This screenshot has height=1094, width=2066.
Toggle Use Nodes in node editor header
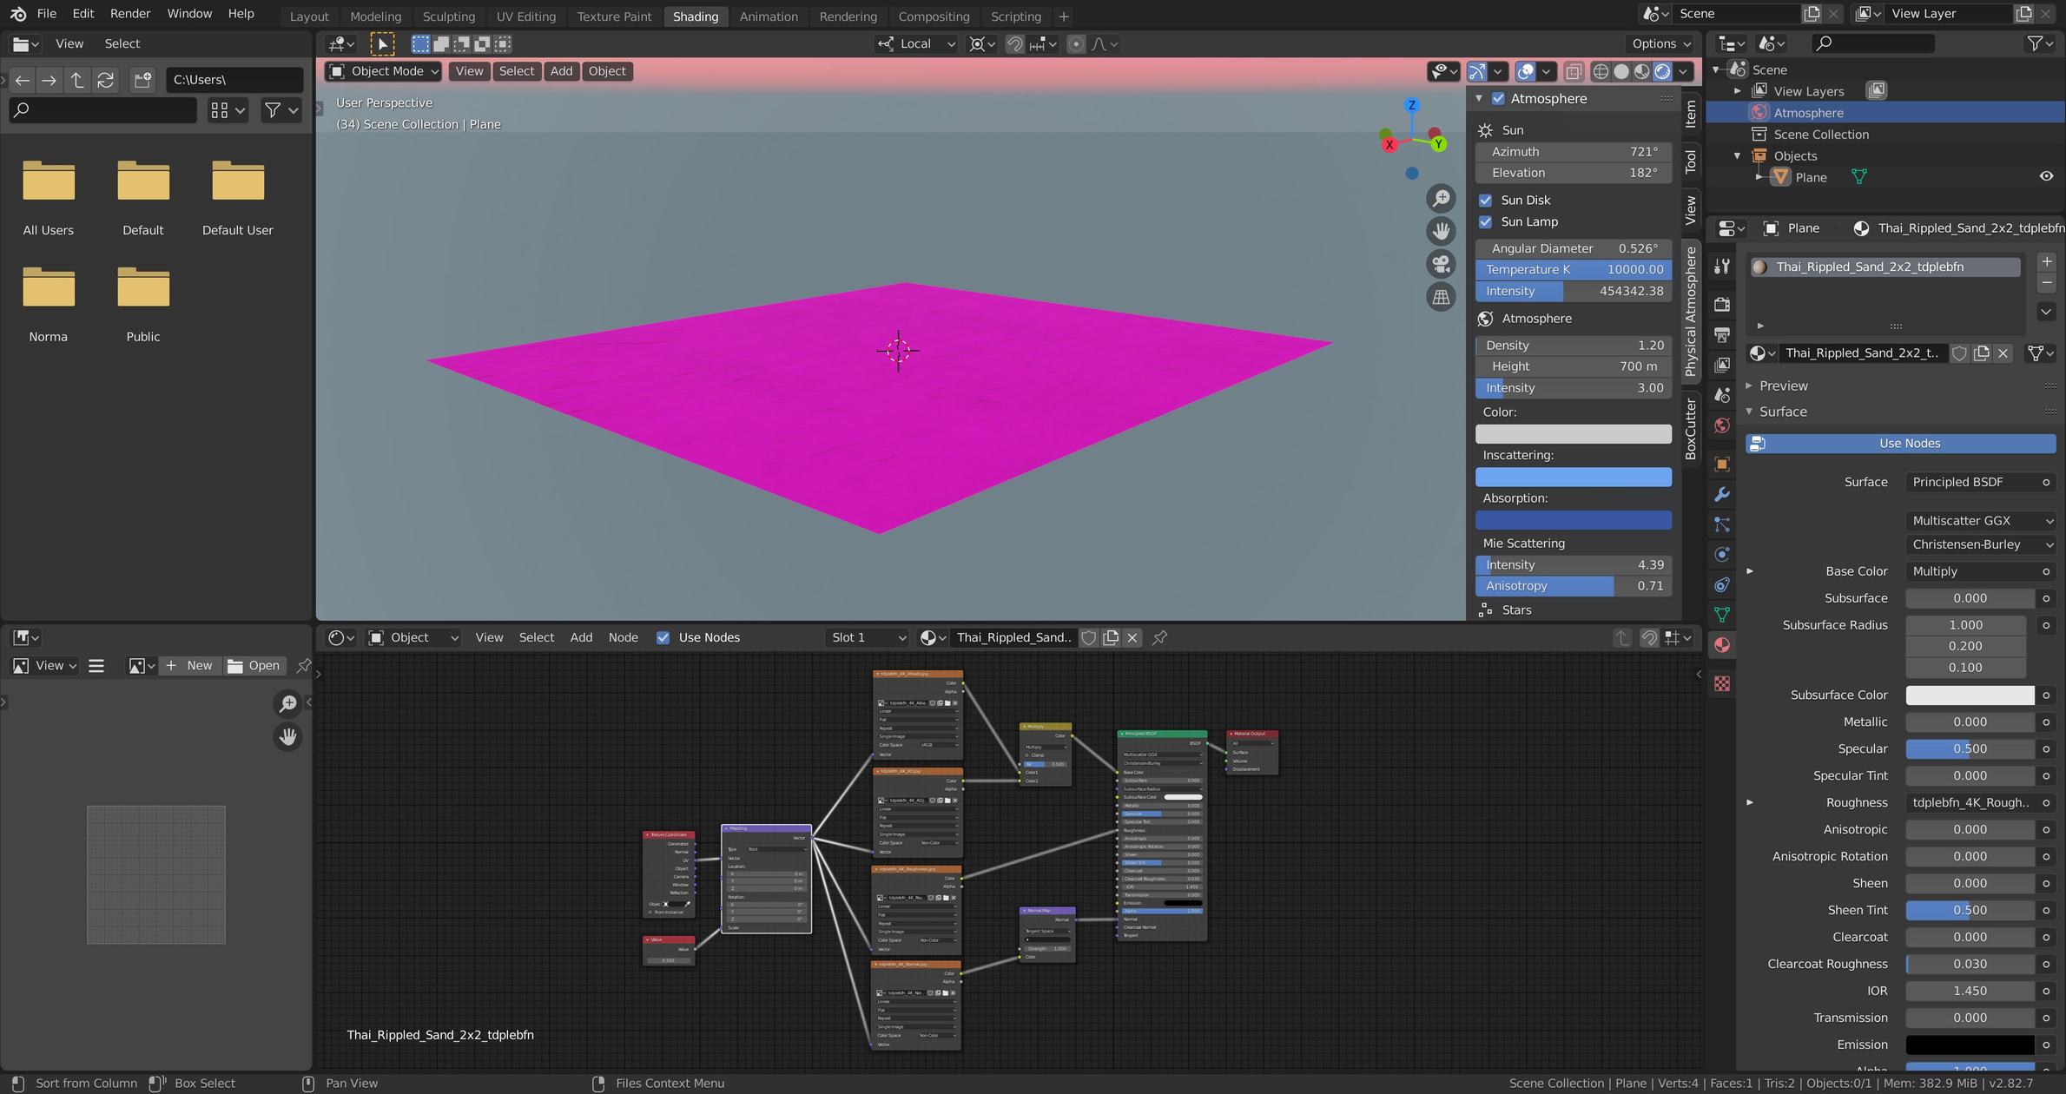pyautogui.click(x=663, y=637)
